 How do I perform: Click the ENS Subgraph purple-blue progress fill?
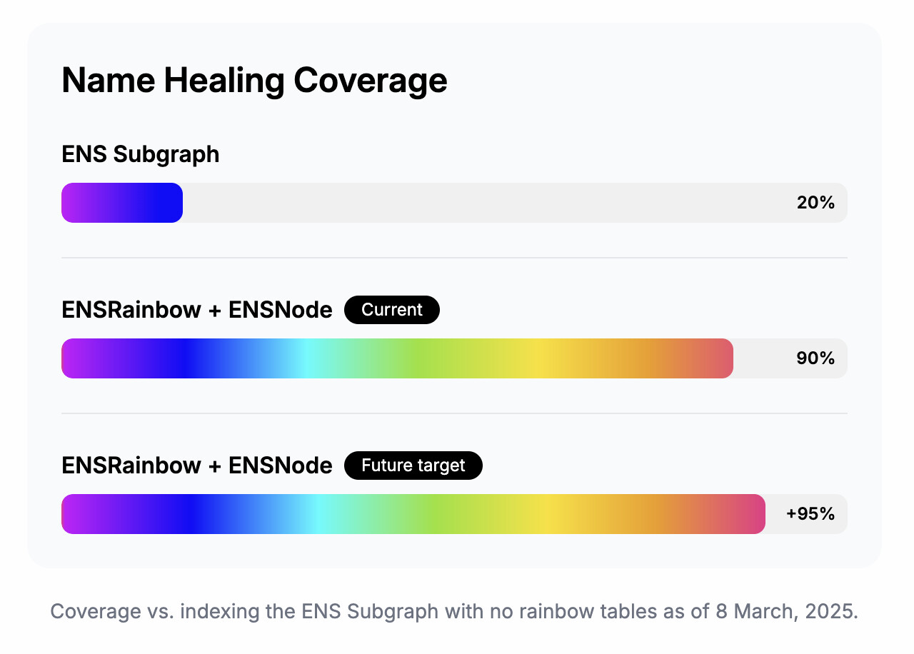(122, 203)
